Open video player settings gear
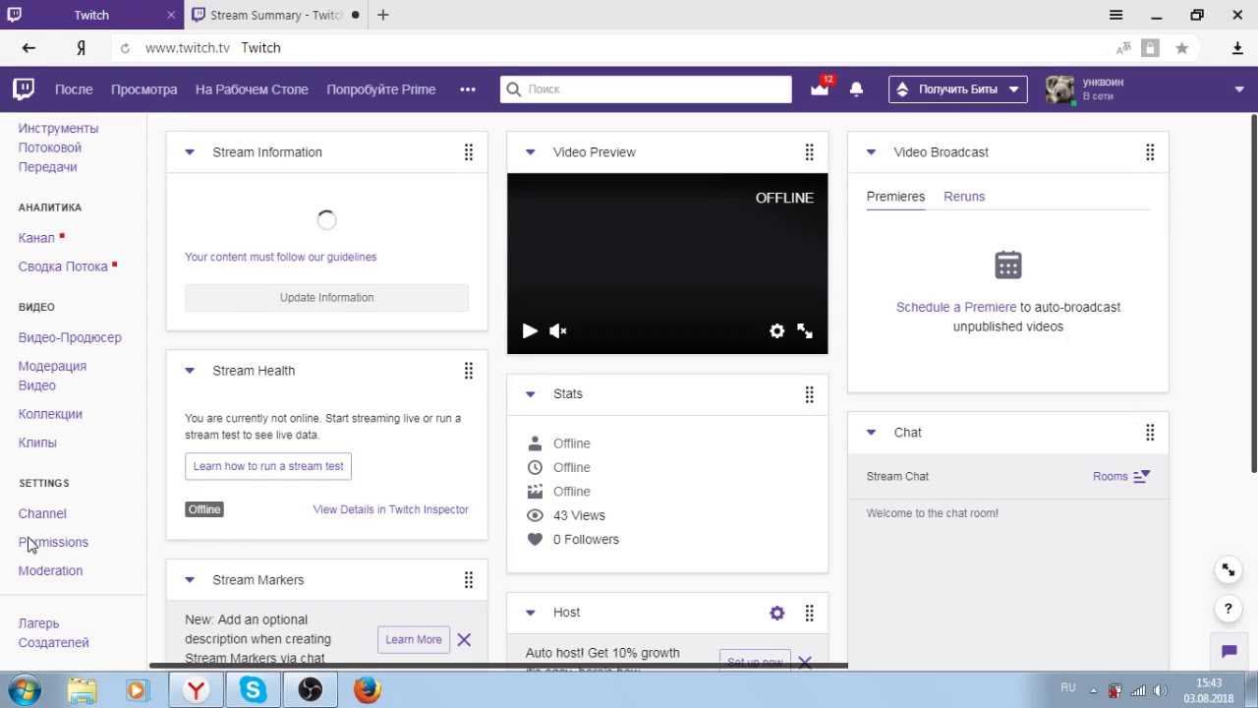Screen dimensions: 1258x708 (777, 331)
